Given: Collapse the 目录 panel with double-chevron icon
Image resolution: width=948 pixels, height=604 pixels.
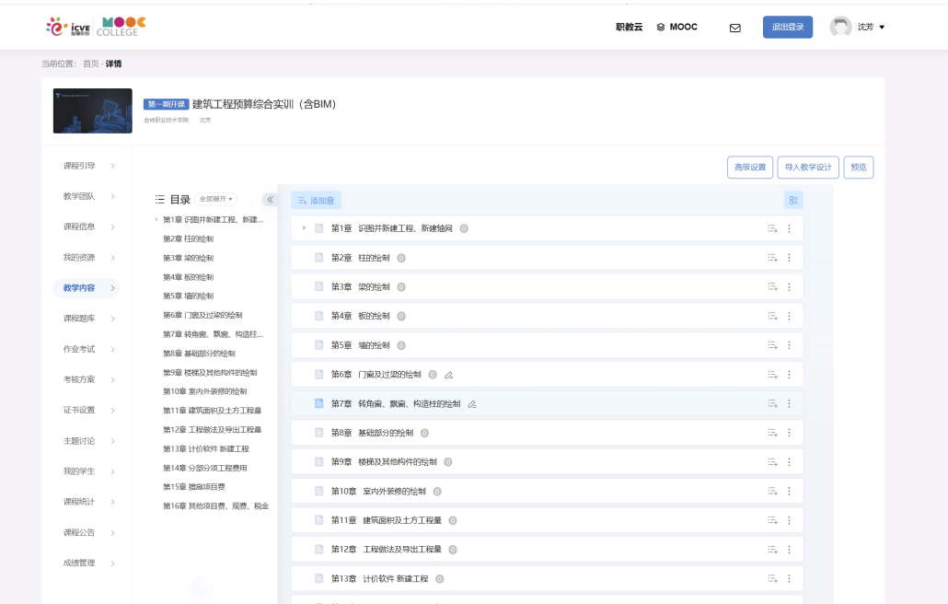Looking at the screenshot, I should pos(271,200).
